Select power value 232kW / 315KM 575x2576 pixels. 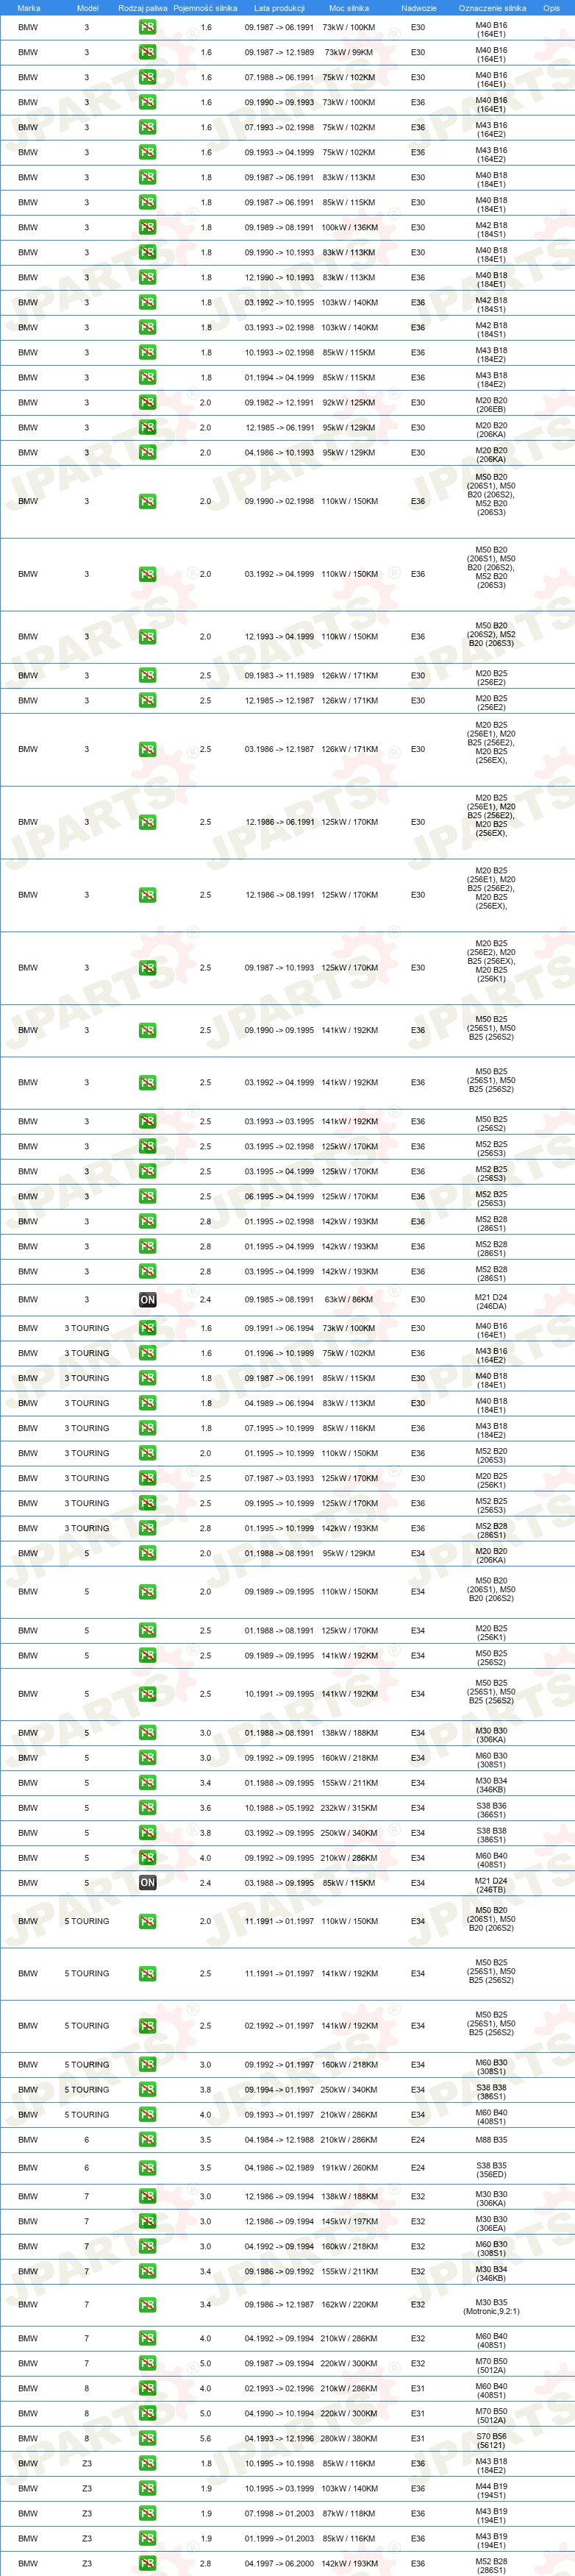349,1808
